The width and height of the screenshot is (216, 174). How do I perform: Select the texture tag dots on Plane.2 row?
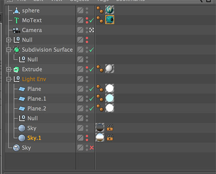click(x=100, y=108)
